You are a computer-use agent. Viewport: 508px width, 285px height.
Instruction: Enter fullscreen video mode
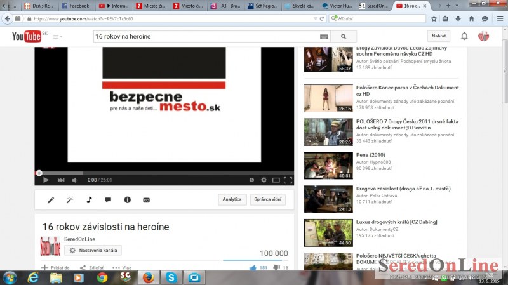coord(288,180)
